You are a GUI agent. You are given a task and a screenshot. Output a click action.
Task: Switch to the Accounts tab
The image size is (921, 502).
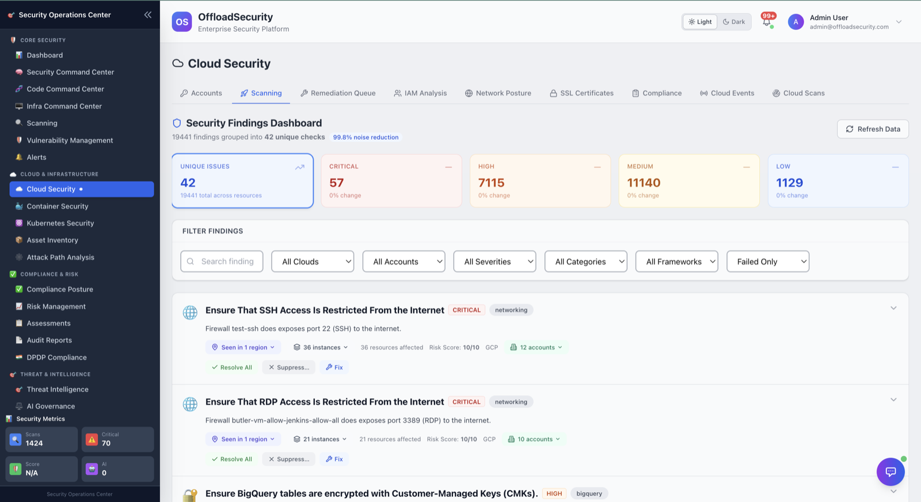[201, 93]
